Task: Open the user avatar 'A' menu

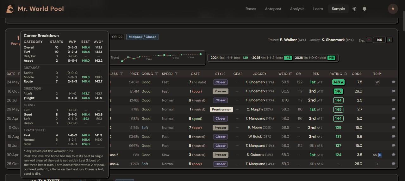Action: click(393, 9)
